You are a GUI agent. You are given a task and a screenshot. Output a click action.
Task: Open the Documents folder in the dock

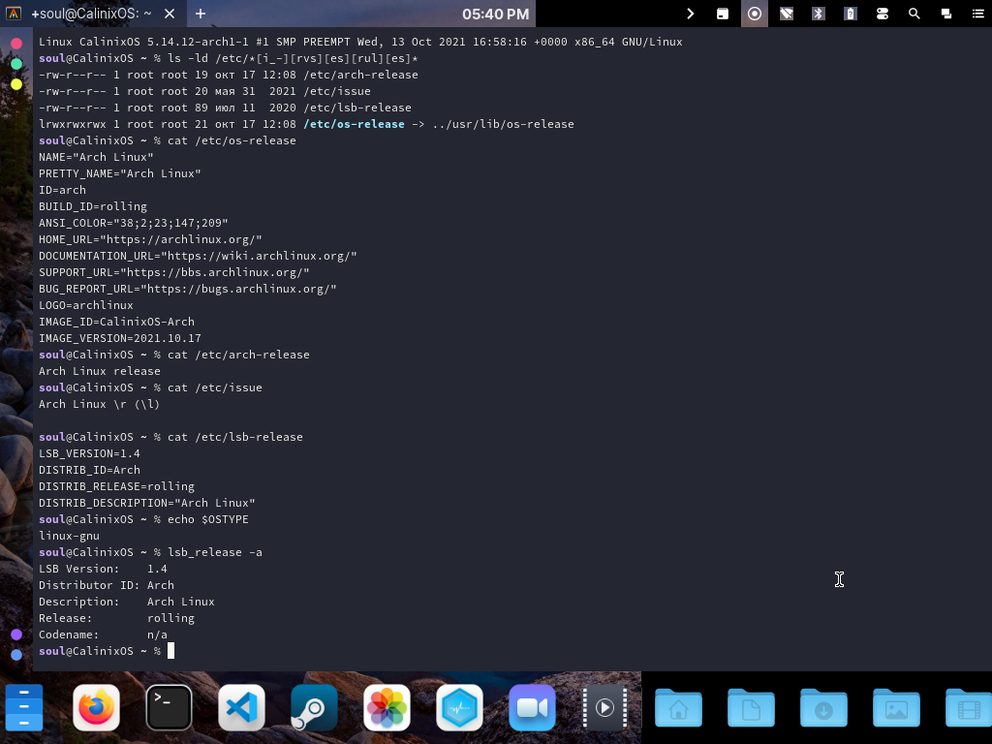click(751, 707)
